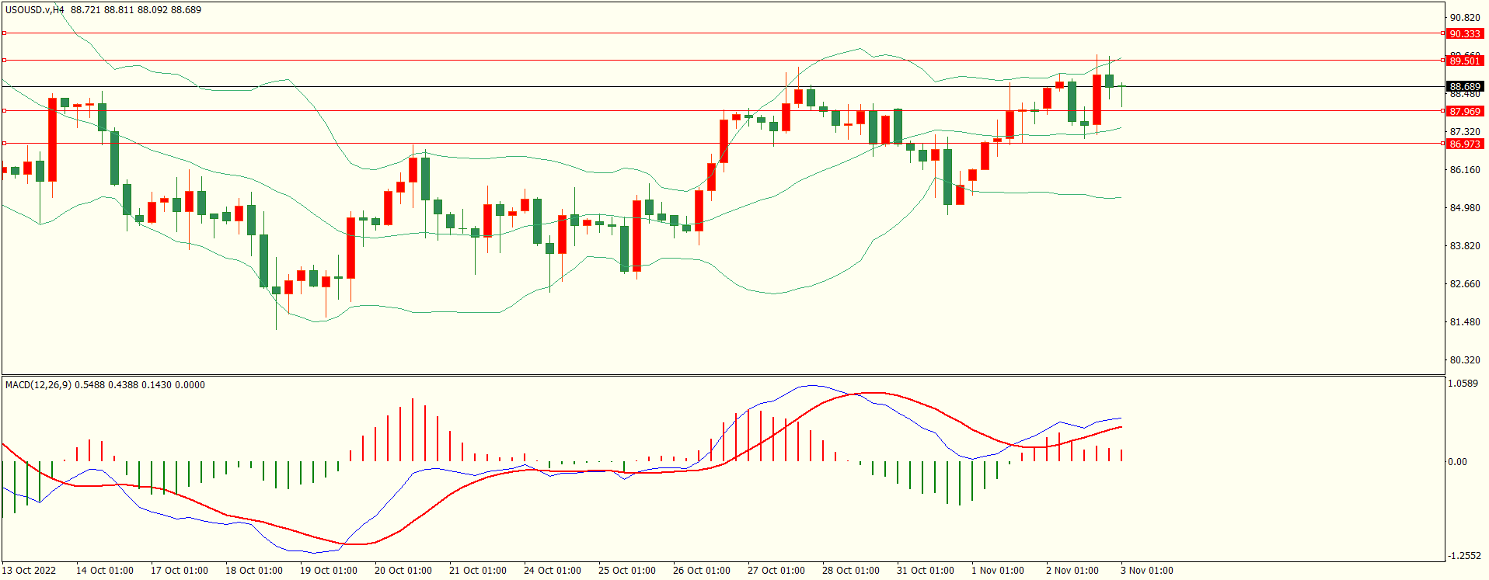The height and width of the screenshot is (580, 1489).
Task: Click the 21 Oct 01:00 date label
Action: 477,571
